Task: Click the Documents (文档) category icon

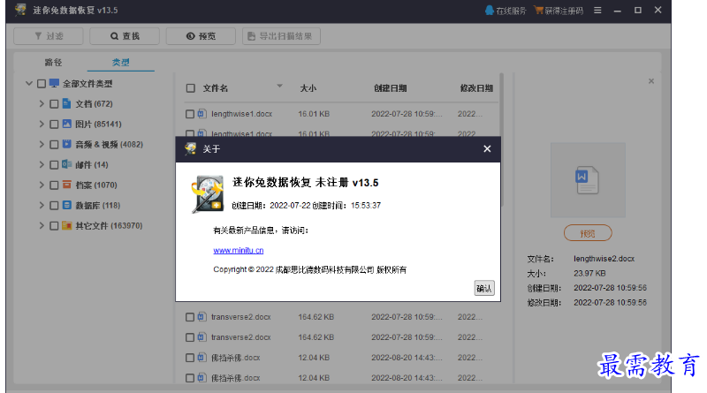Action: [x=67, y=103]
